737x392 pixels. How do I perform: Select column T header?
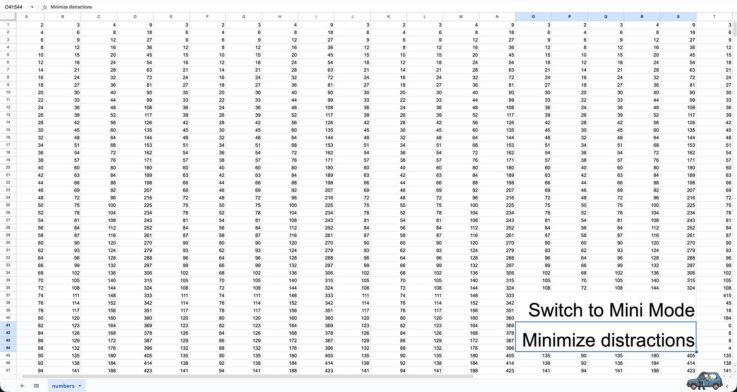point(714,17)
